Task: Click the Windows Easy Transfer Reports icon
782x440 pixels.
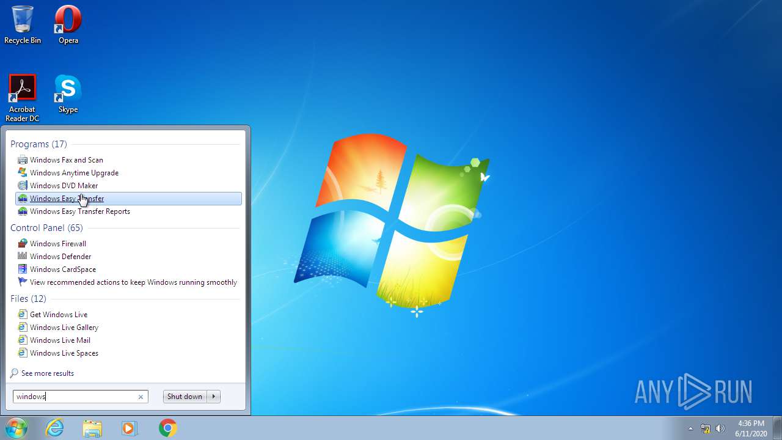Action: (x=23, y=211)
